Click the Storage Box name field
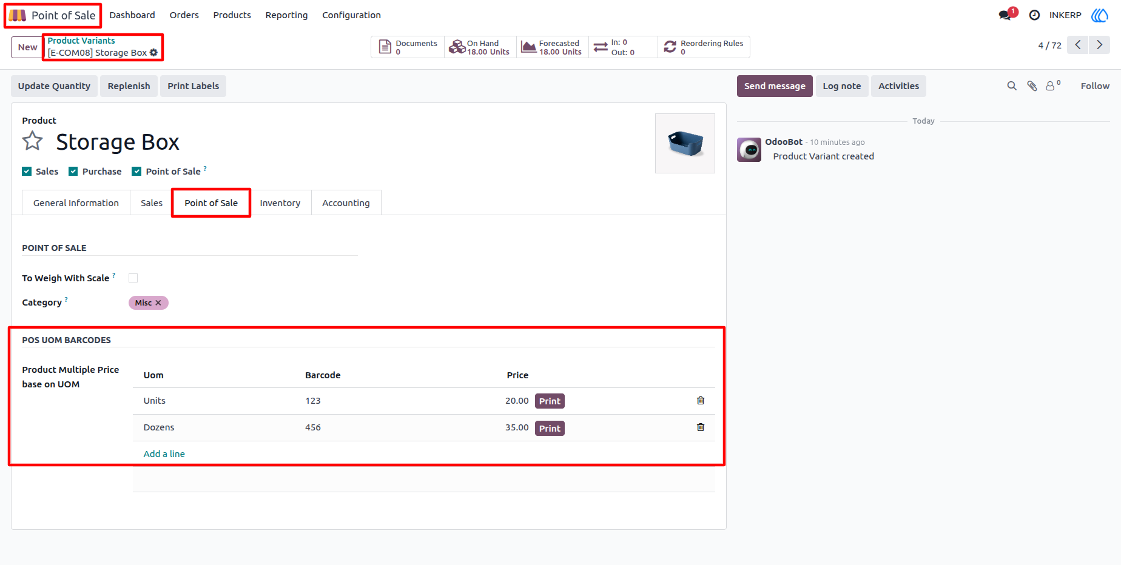The image size is (1121, 565). (x=118, y=142)
